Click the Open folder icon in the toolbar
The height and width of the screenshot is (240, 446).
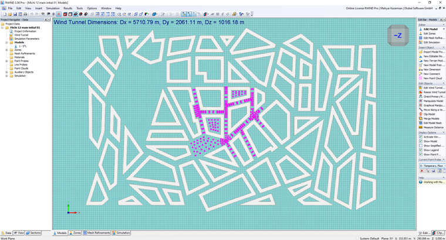point(10,14)
